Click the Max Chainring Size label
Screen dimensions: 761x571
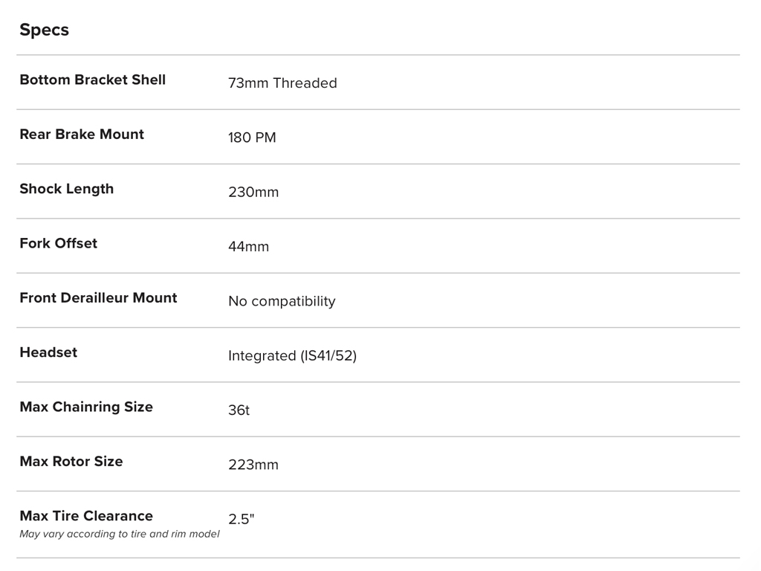point(86,407)
